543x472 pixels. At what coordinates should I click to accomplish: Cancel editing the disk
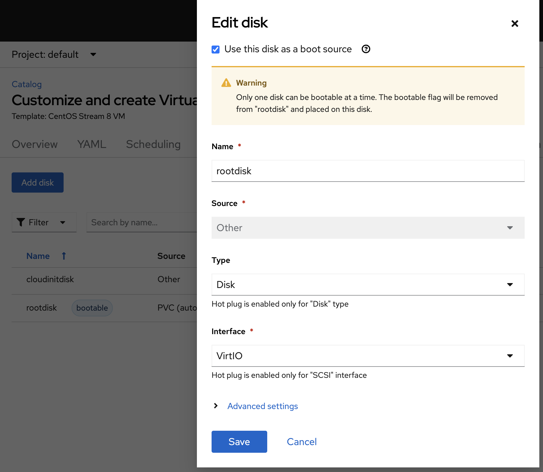coord(301,441)
